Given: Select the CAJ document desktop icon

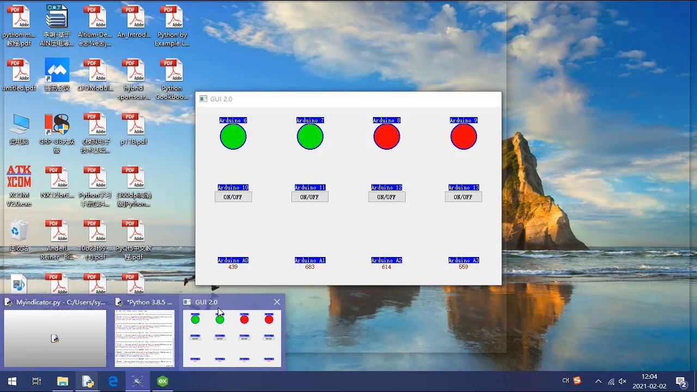Looking at the screenshot, I should pos(57,26).
